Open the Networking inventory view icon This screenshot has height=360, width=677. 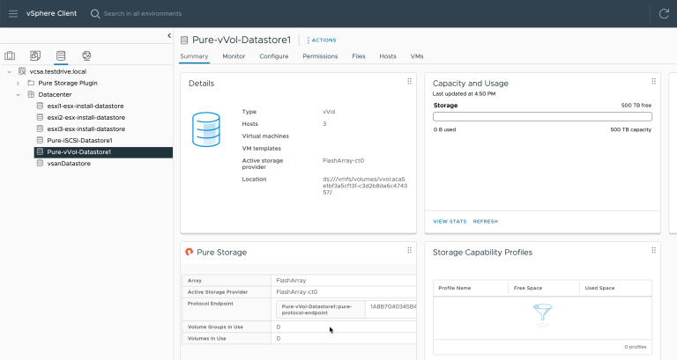click(x=86, y=56)
